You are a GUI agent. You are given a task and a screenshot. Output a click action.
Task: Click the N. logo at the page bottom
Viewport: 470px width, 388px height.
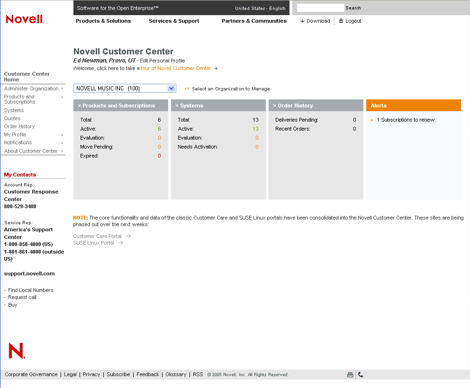click(16, 351)
